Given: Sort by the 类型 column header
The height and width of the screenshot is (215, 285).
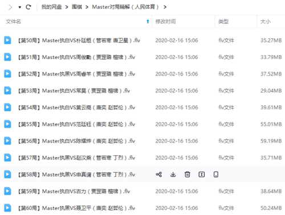Looking at the screenshot, I should pos(223,22).
